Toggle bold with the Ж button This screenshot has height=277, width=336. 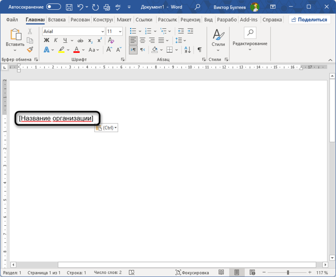(x=46, y=40)
